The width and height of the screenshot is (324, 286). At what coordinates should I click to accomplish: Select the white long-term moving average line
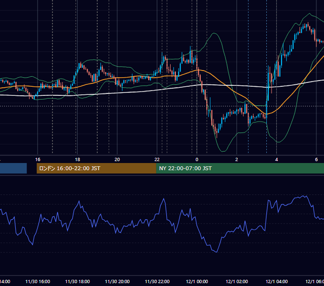point(145,92)
